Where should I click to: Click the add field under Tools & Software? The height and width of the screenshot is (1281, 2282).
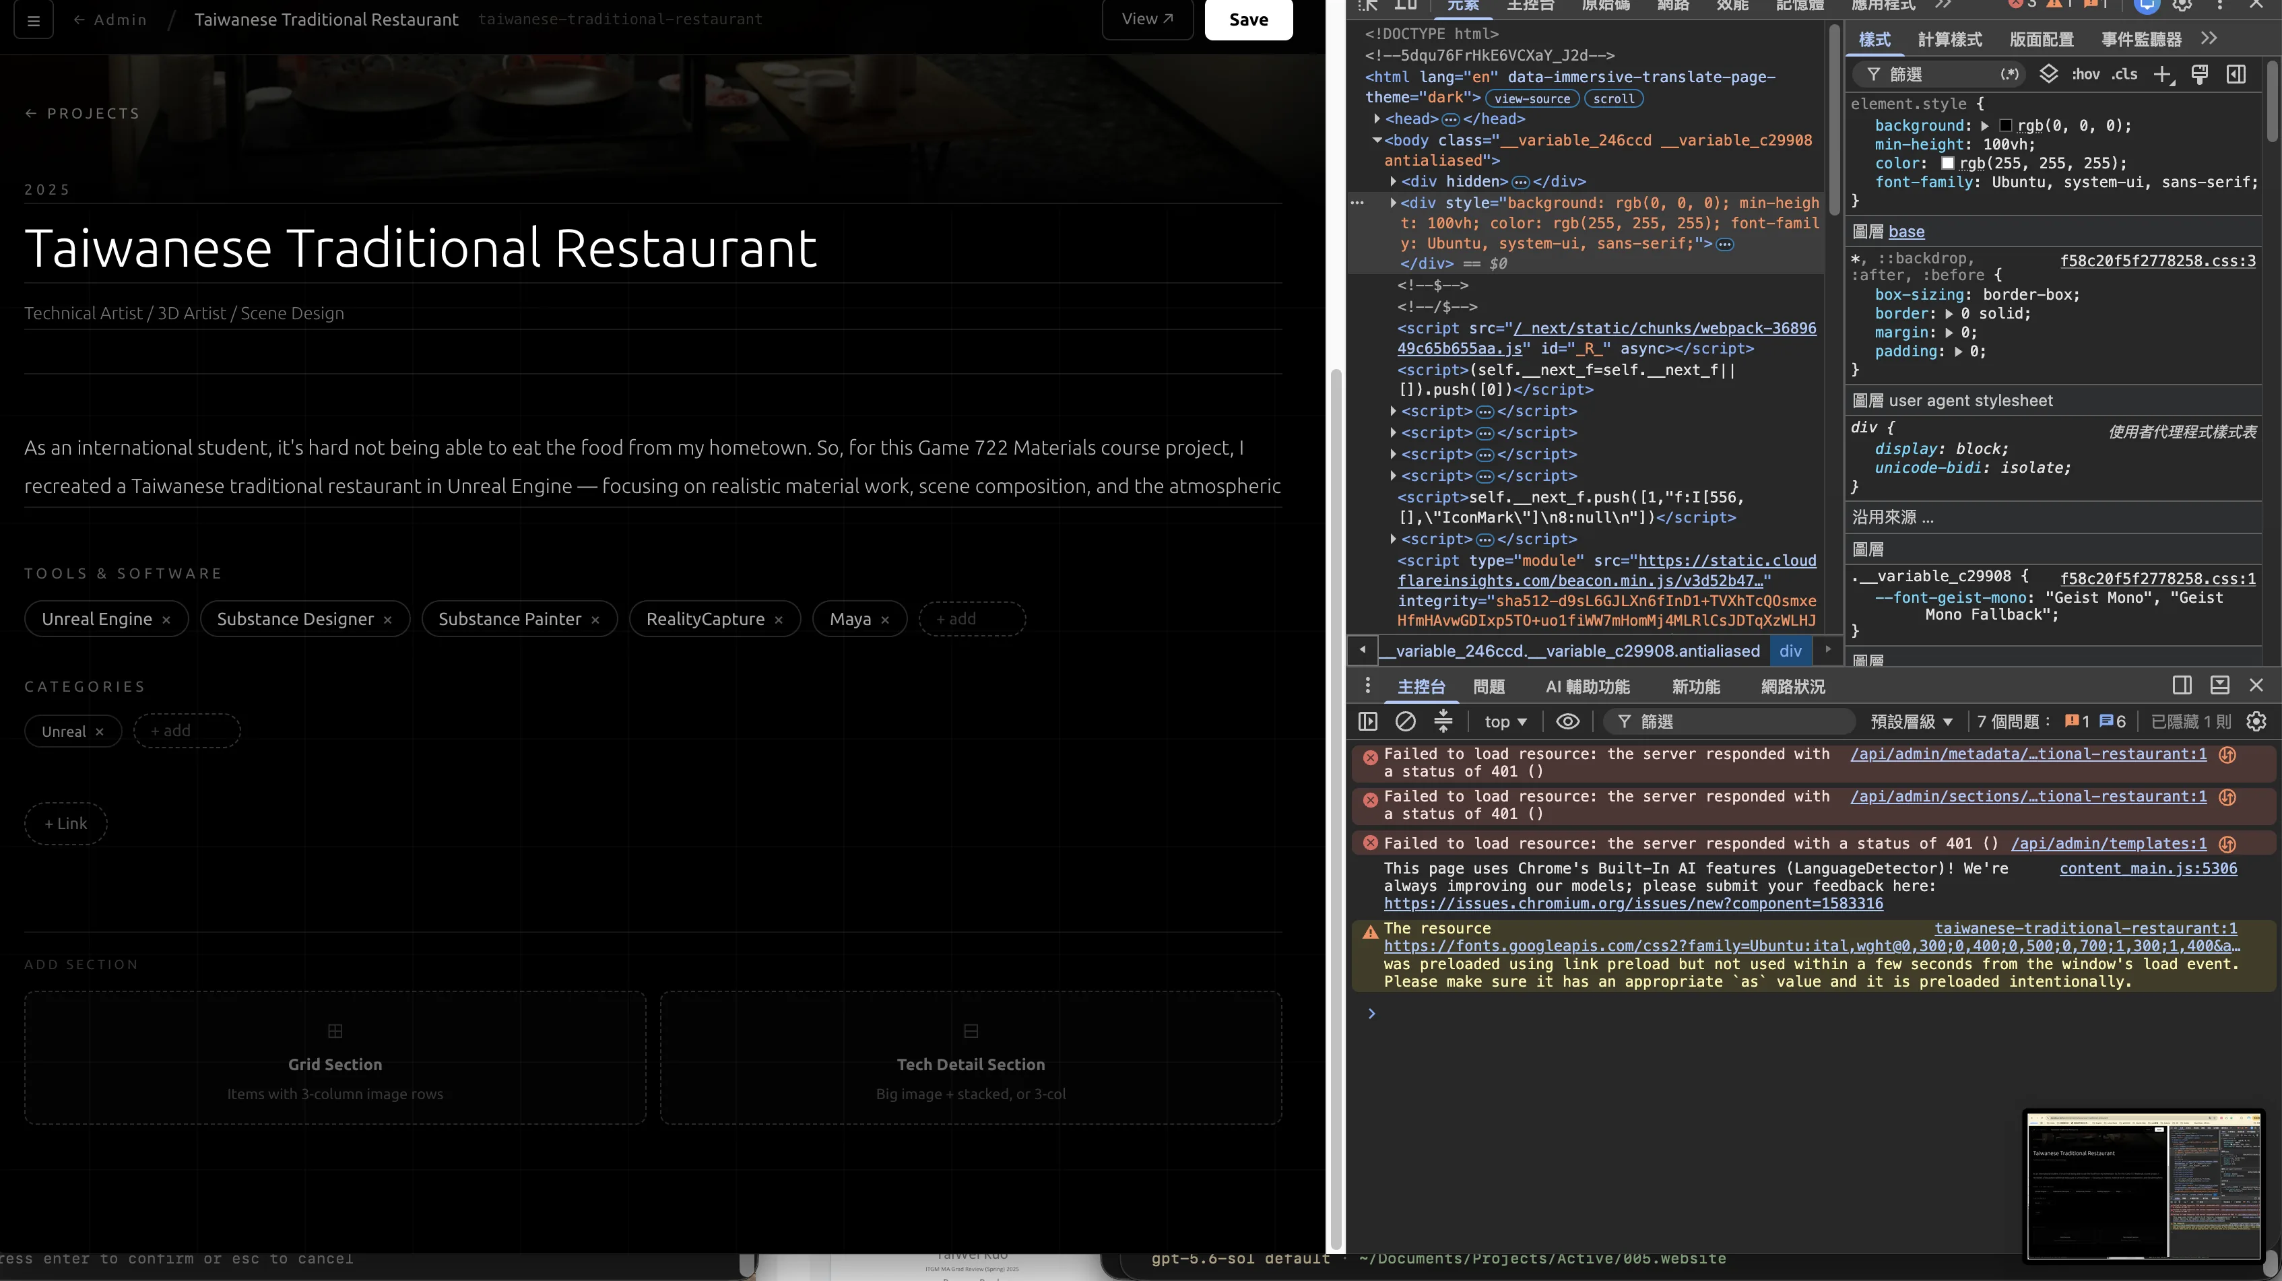972,619
